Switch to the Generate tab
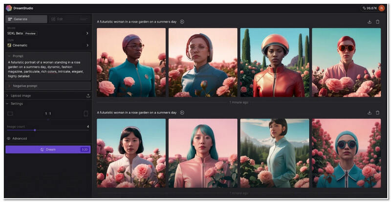 pyautogui.click(x=26, y=19)
